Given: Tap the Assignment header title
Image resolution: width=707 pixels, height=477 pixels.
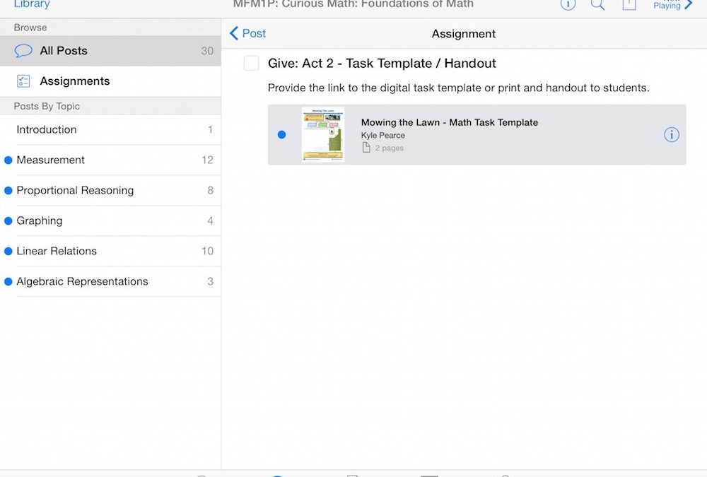Looking at the screenshot, I should 463,34.
